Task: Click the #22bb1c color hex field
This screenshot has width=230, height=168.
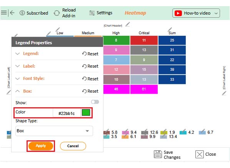Action: [x=67, y=113]
